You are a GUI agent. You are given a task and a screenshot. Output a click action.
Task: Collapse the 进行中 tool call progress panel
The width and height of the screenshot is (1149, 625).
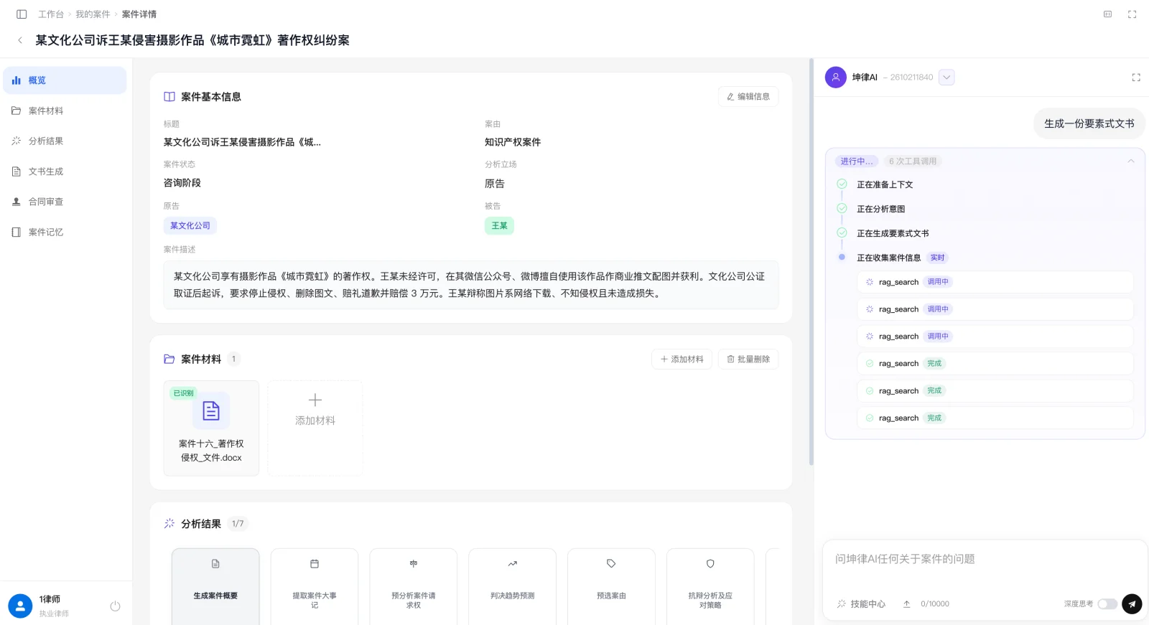click(1131, 161)
